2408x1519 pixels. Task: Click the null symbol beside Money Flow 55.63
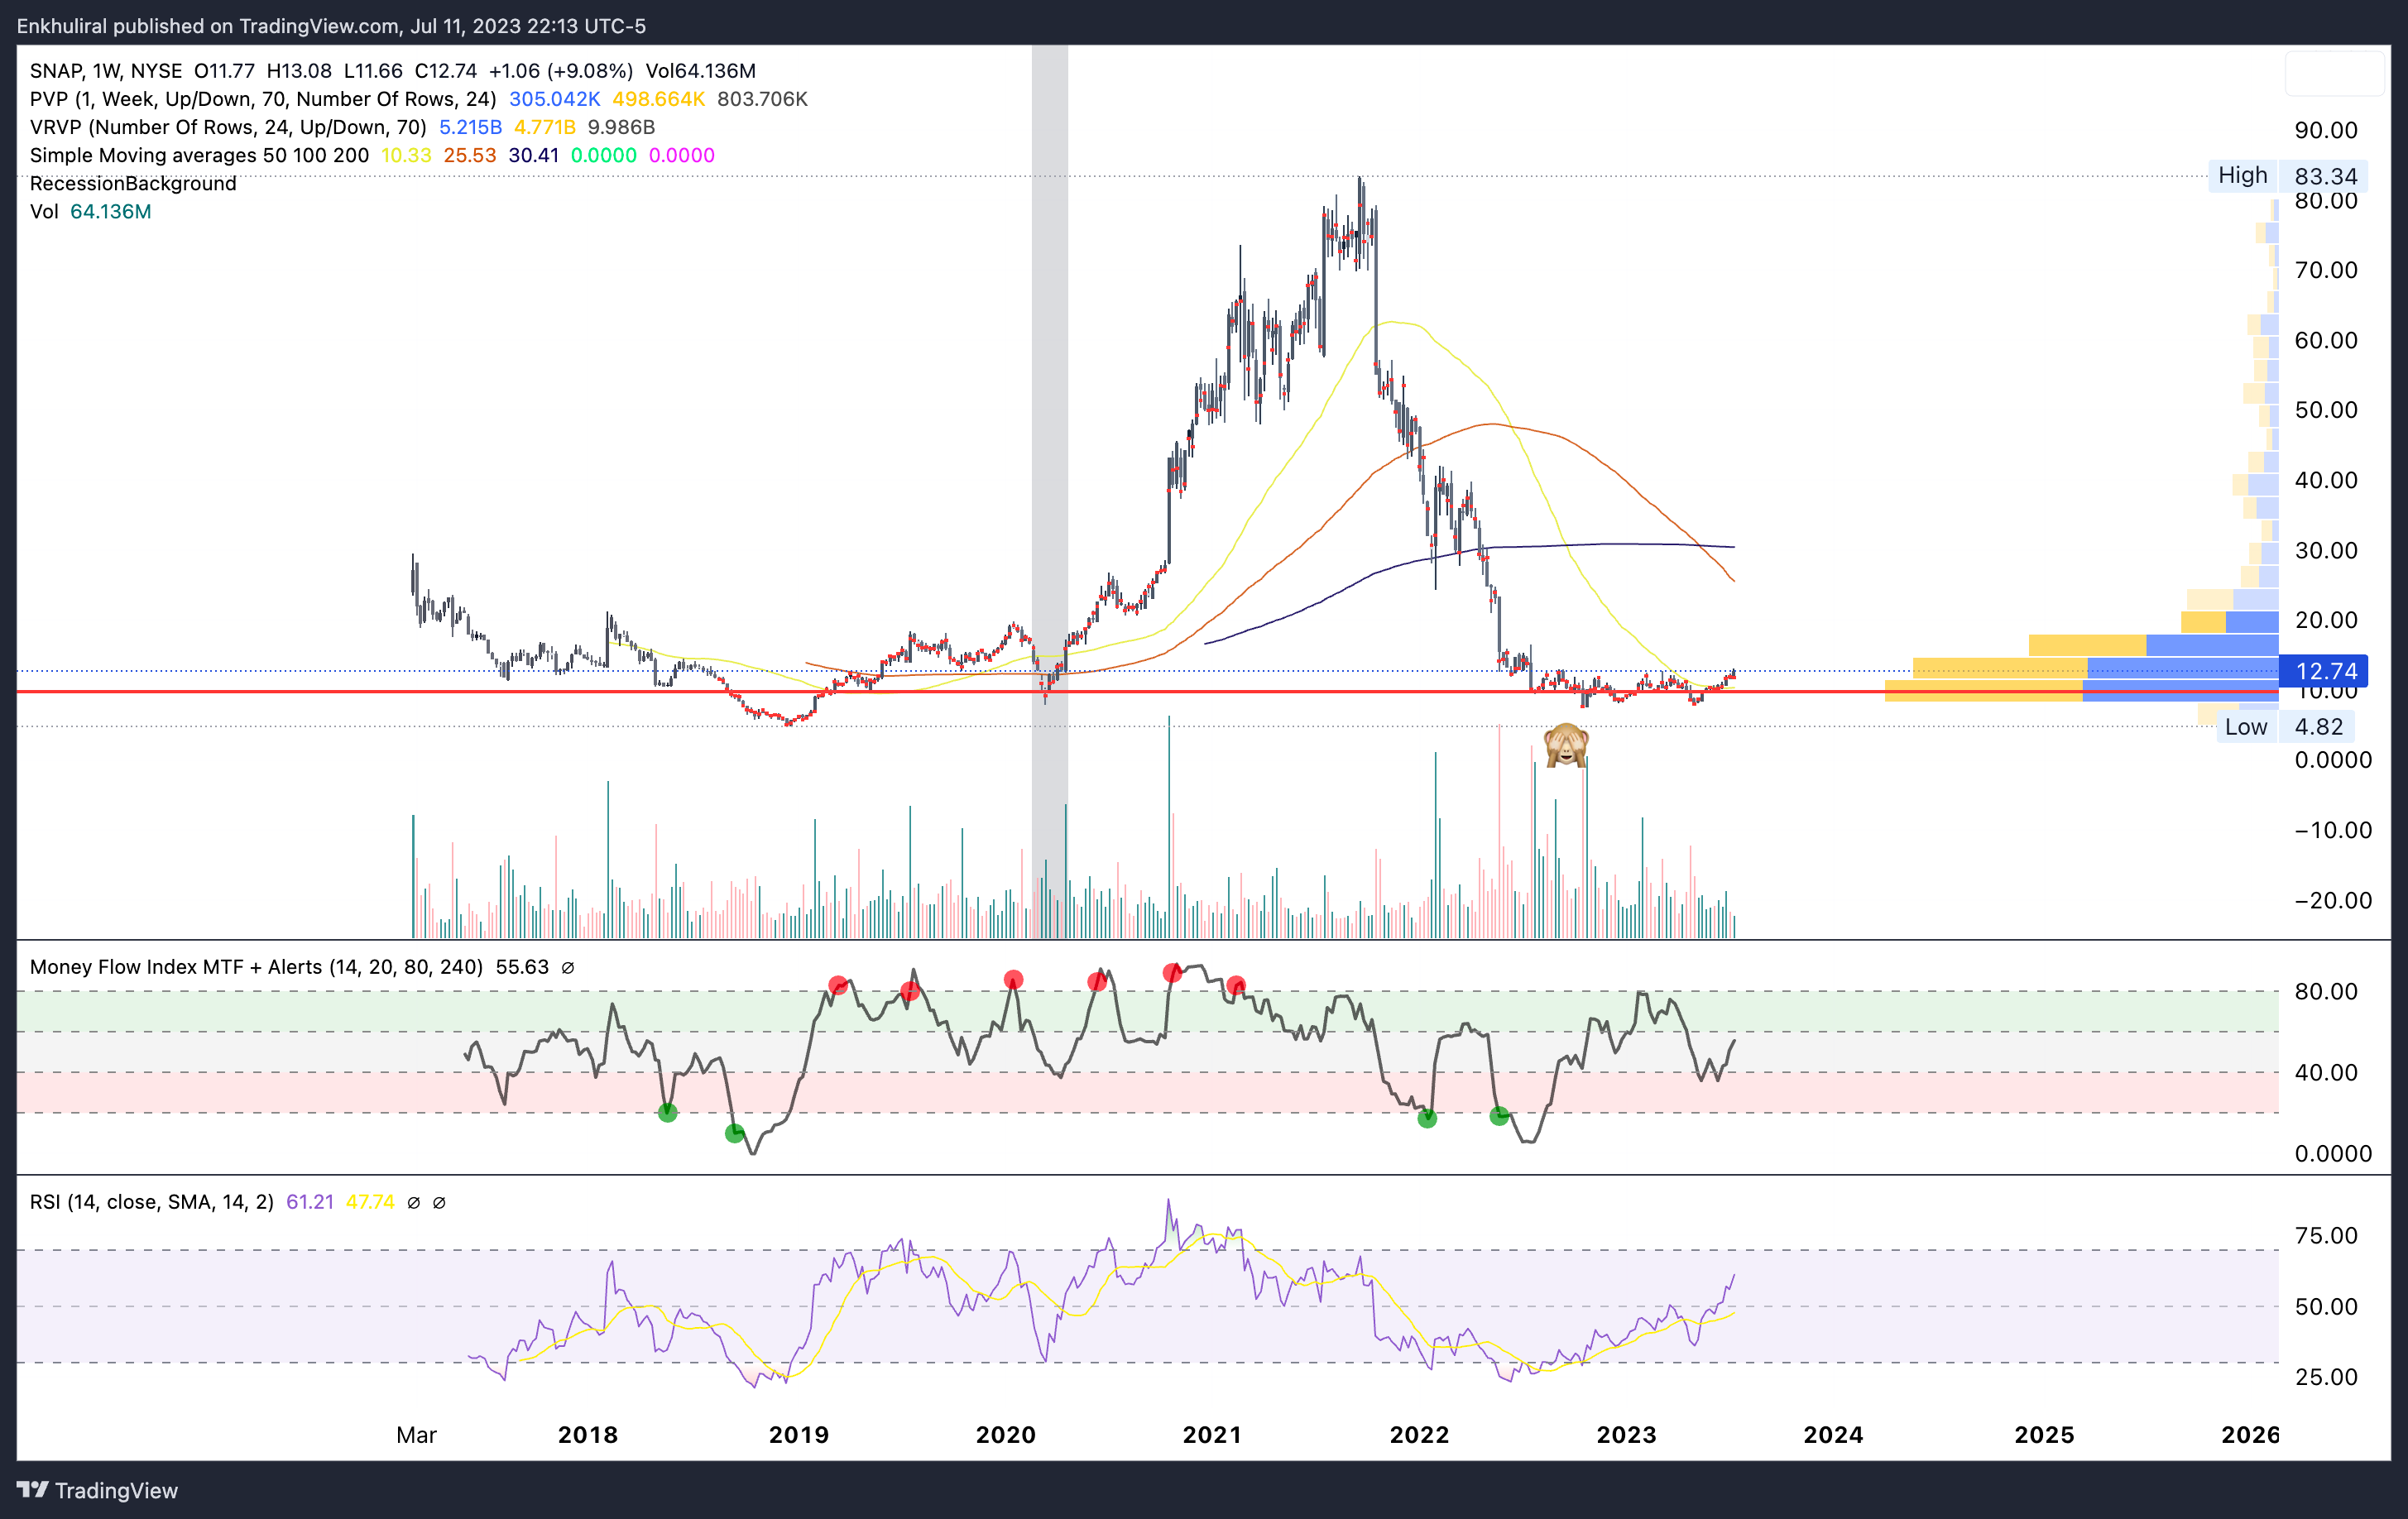[568, 968]
